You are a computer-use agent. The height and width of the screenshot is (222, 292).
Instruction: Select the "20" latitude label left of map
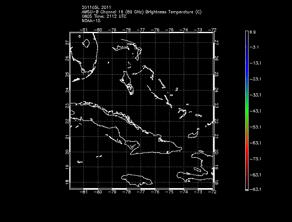click(67, 152)
